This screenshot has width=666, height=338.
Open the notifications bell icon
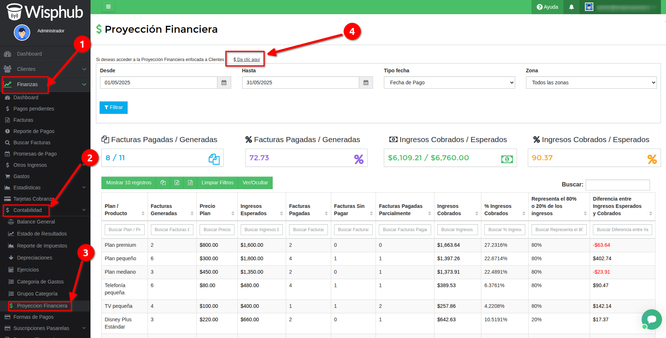(571, 7)
